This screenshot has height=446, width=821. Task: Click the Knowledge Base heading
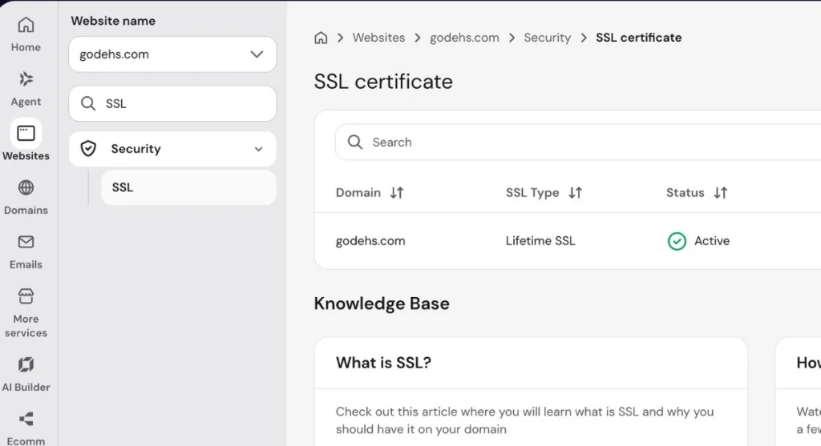click(382, 303)
